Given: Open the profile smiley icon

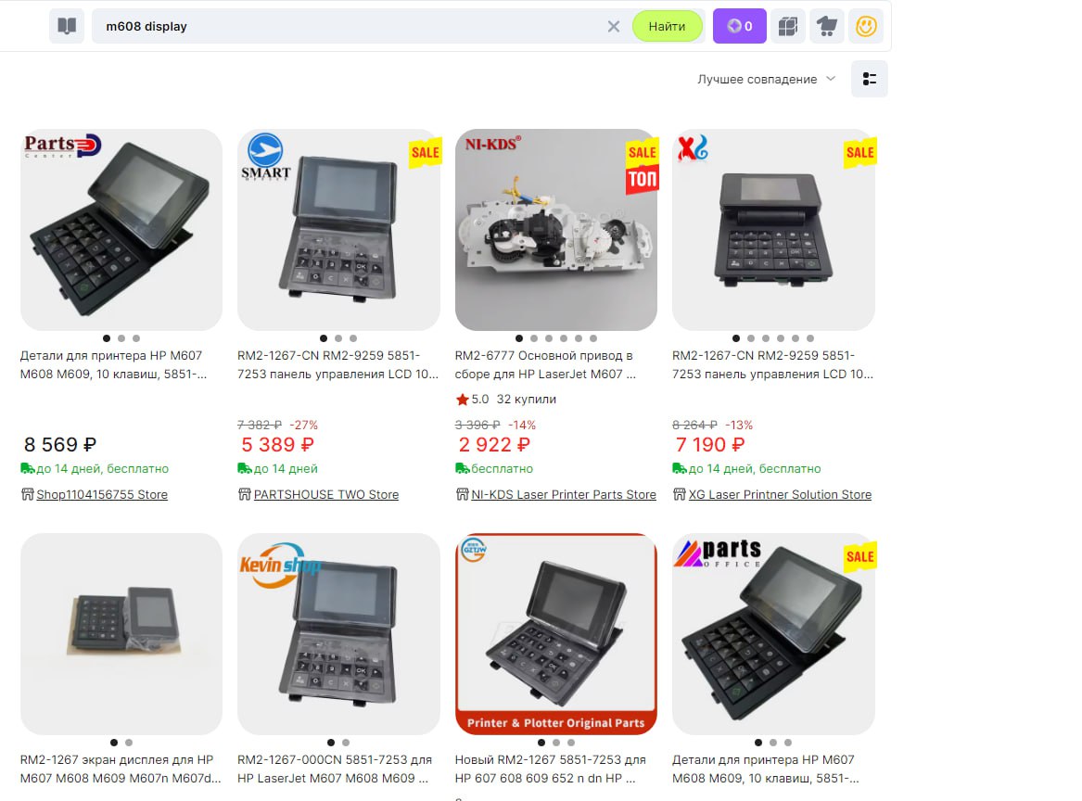Looking at the screenshot, I should pos(866,26).
